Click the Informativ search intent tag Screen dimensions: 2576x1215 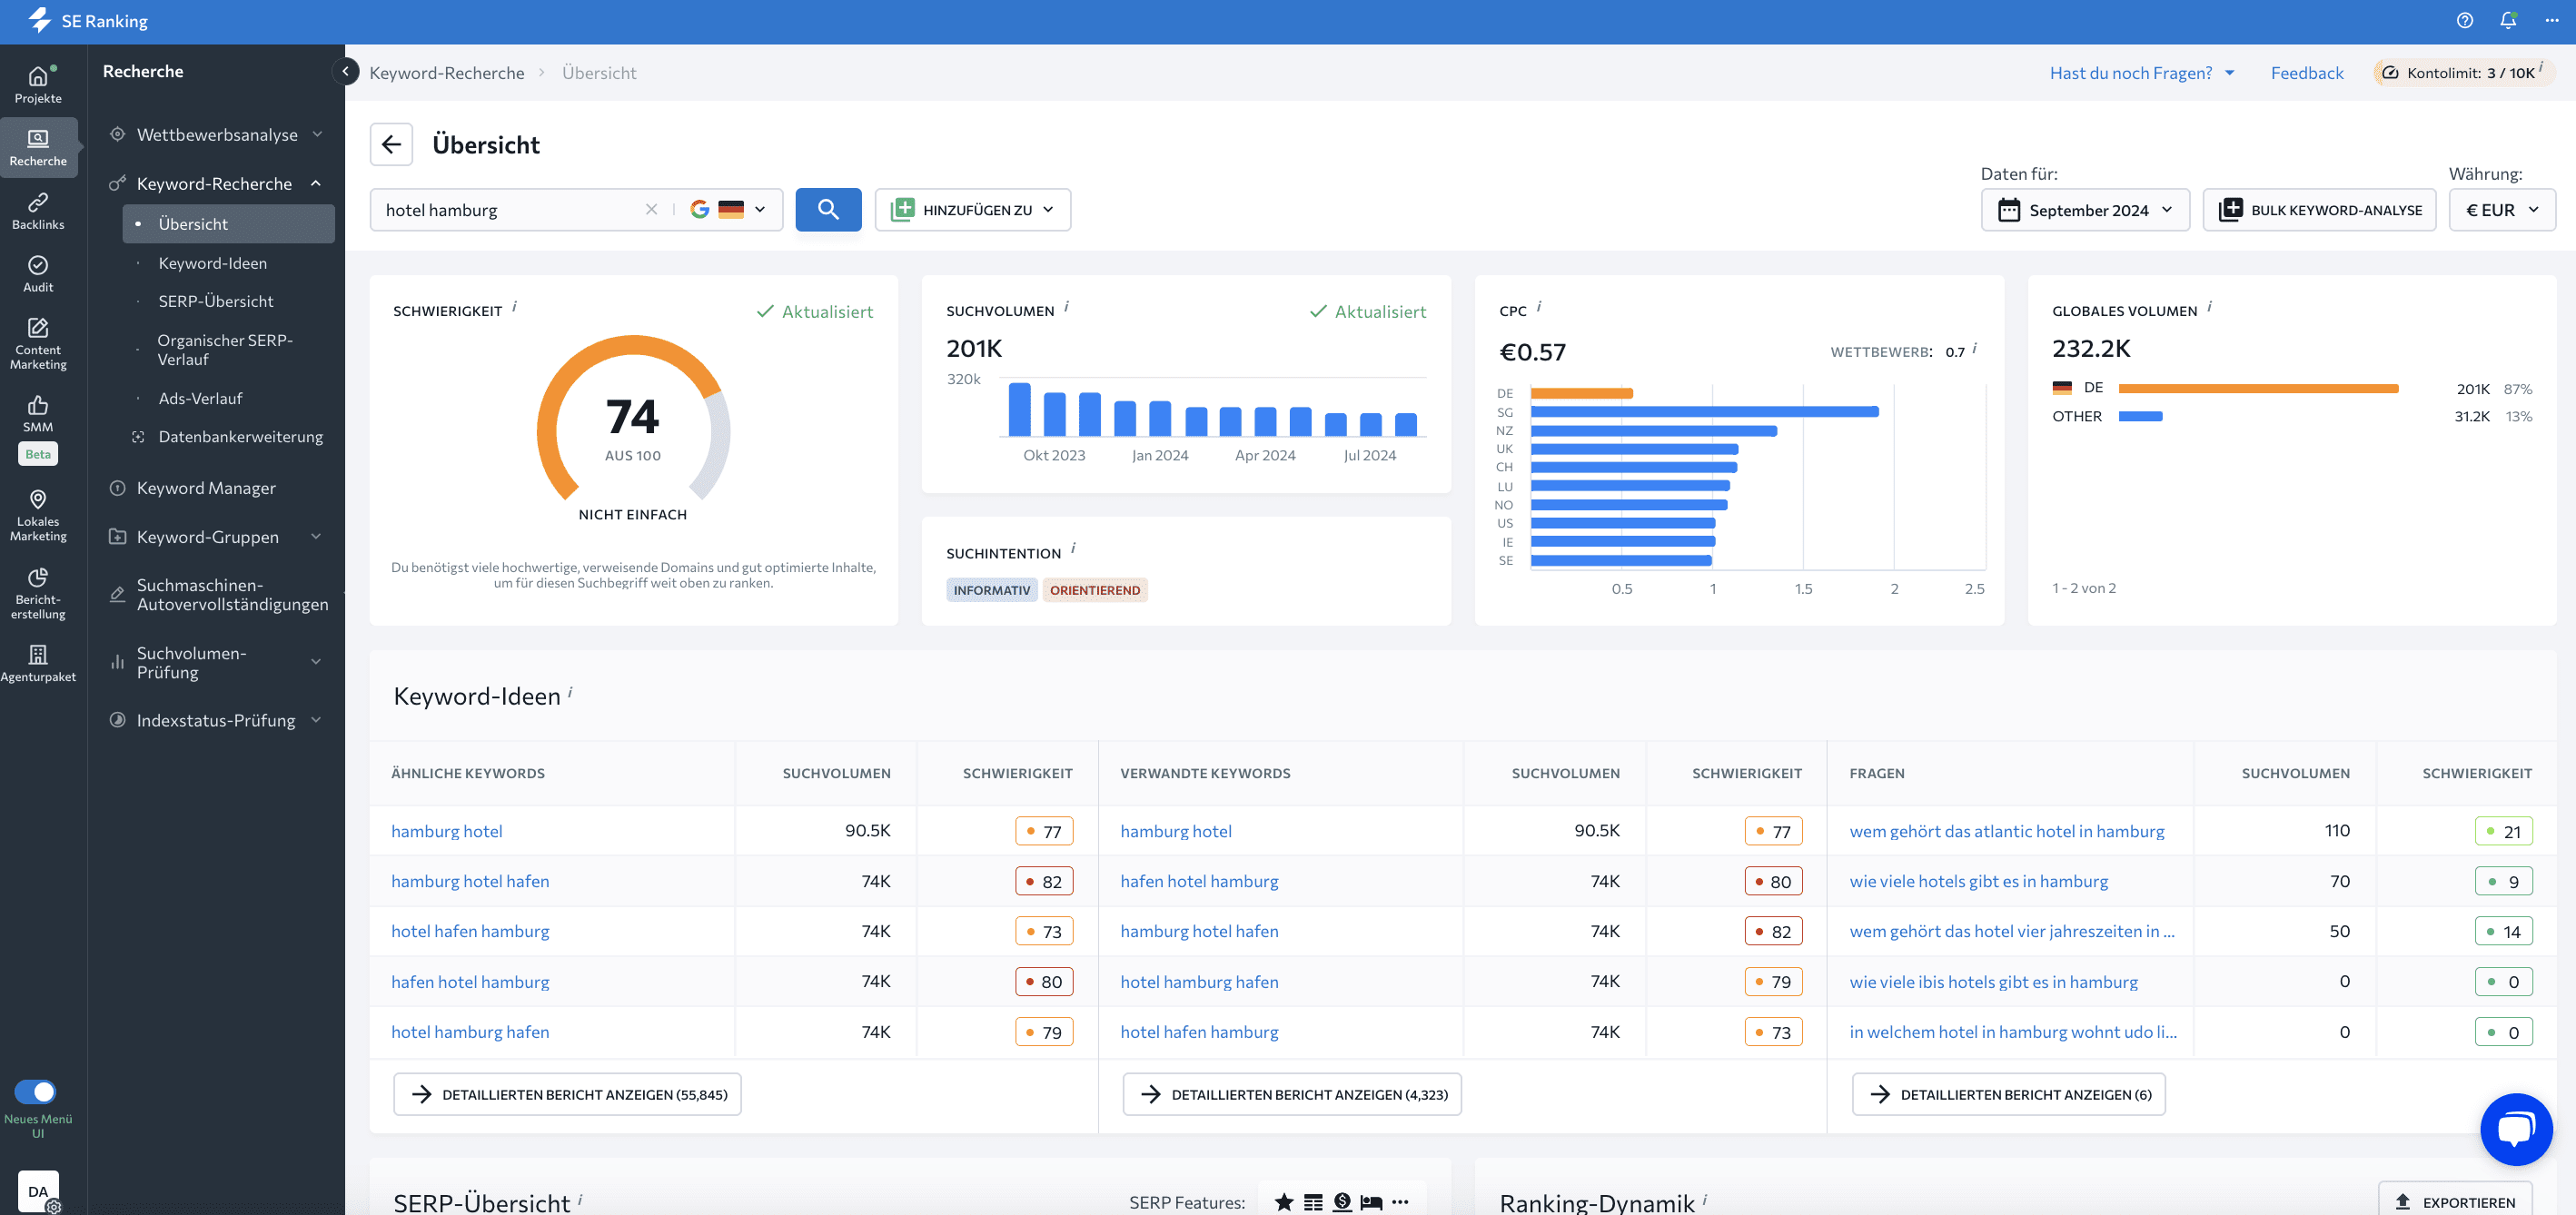[x=991, y=590]
